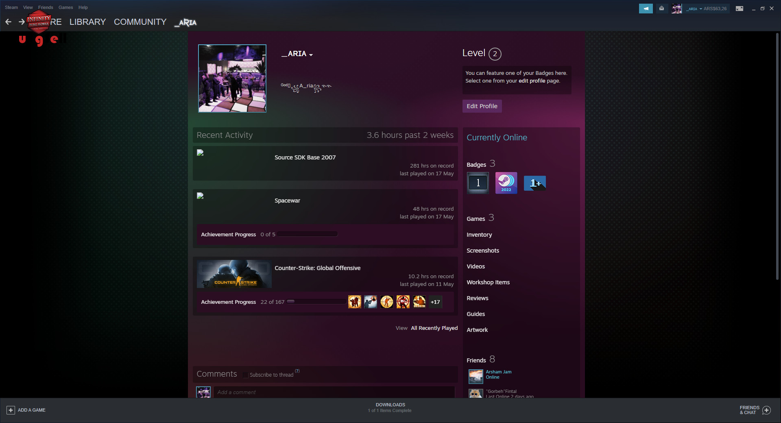Screen dimensions: 781x423
Task: Select the 1+ game collector badge
Action: [x=534, y=183]
